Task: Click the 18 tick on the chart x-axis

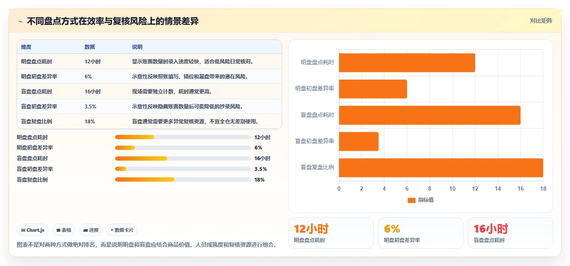Action: (x=543, y=189)
